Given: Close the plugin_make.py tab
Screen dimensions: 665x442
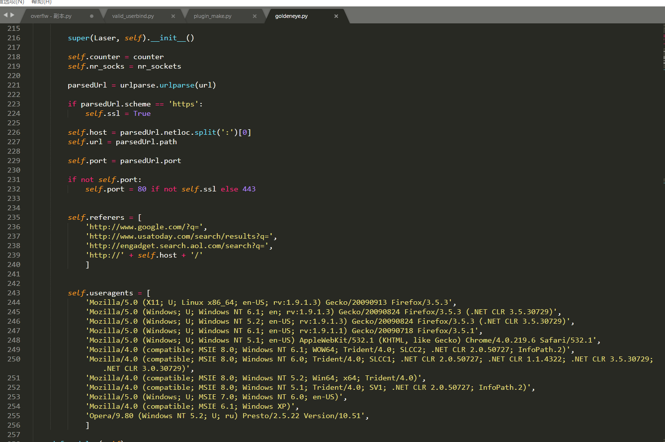Looking at the screenshot, I should [x=254, y=16].
